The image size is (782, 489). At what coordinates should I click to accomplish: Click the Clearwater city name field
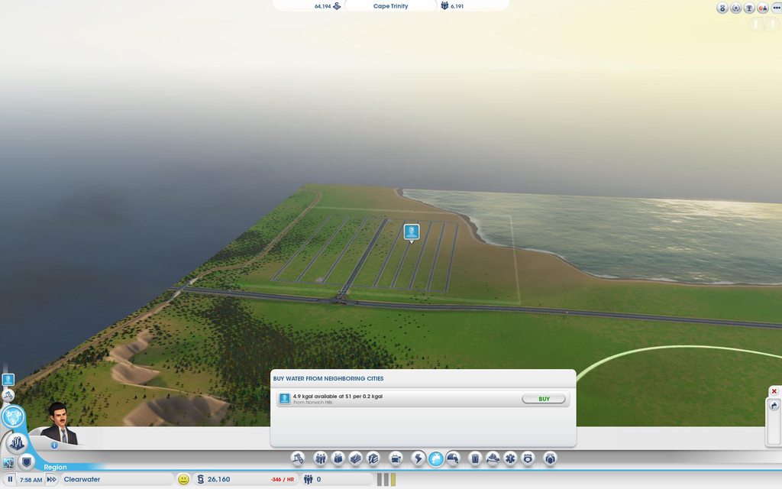click(115, 479)
